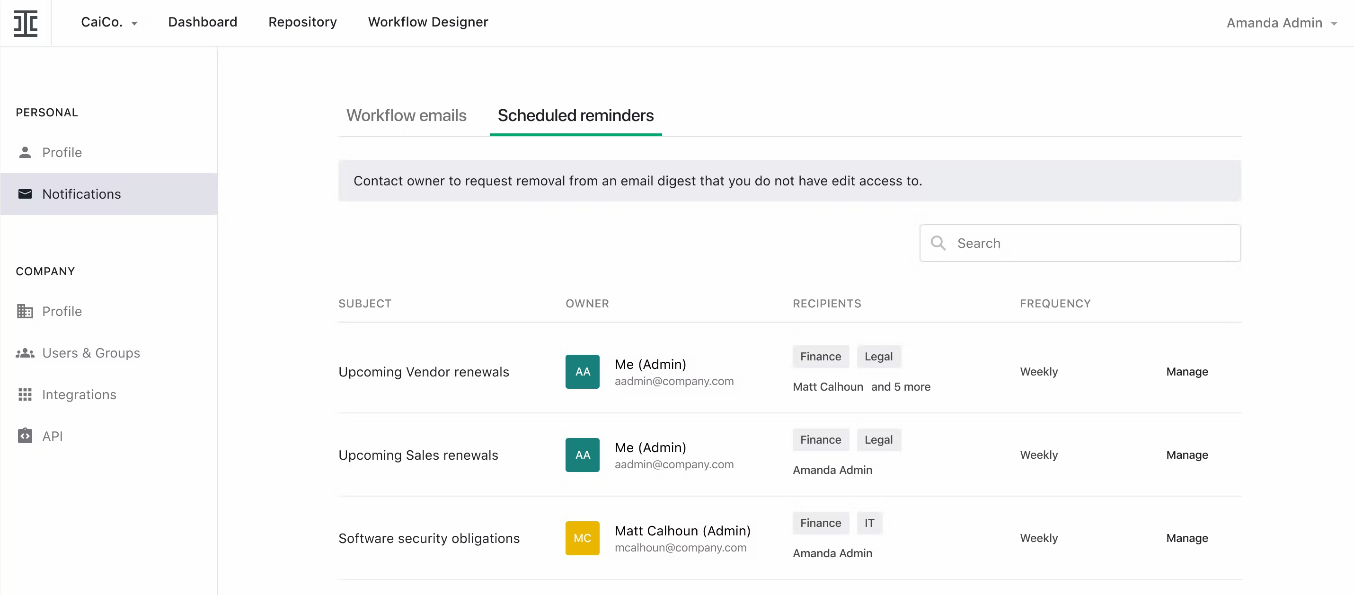1354x595 pixels.
Task: Expand the 'and 5 more' recipients
Action: pos(901,387)
